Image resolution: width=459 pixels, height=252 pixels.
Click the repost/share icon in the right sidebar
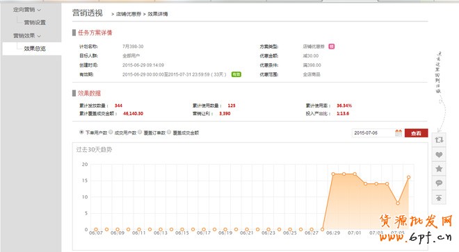tap(439, 140)
